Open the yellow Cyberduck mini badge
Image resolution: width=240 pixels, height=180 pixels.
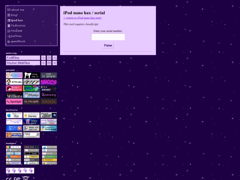coord(32,157)
